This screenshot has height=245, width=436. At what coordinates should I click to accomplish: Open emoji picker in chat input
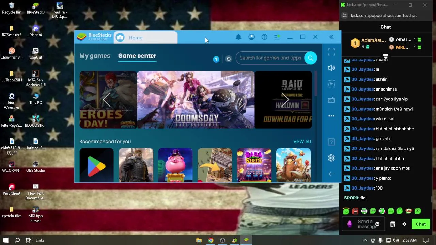click(x=377, y=224)
